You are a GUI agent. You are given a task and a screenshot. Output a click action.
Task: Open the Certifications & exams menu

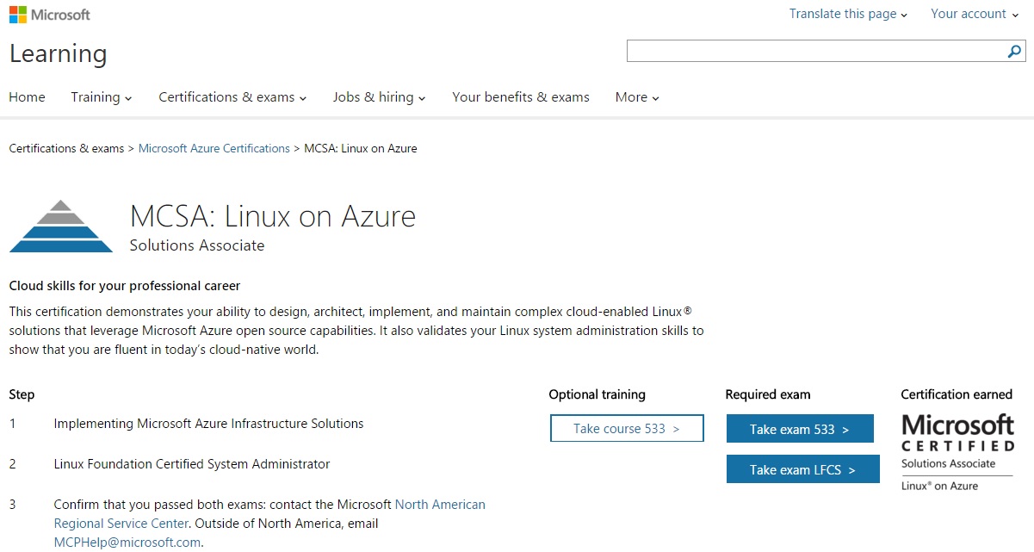coord(232,97)
